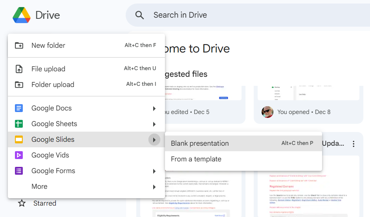Viewport: 370px width, 217px height.
Task: Click the 'Alt+C then P' shortcut text
Action: click(297, 143)
